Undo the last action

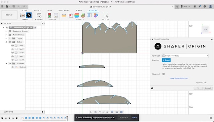tap(19, 6)
